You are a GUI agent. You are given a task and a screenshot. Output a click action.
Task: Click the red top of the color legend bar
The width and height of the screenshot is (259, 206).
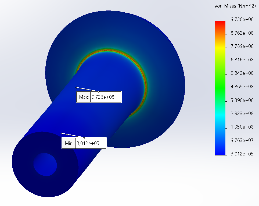(220, 23)
